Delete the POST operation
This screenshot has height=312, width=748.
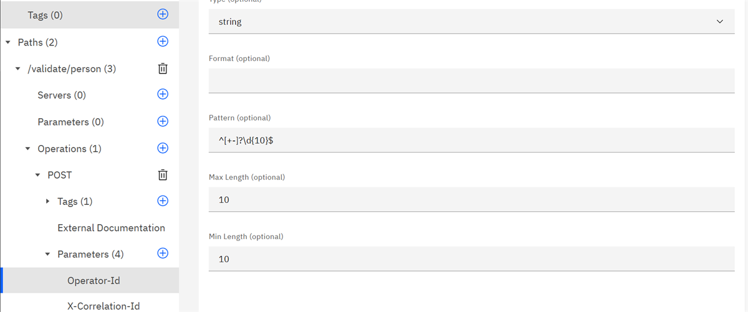click(163, 175)
